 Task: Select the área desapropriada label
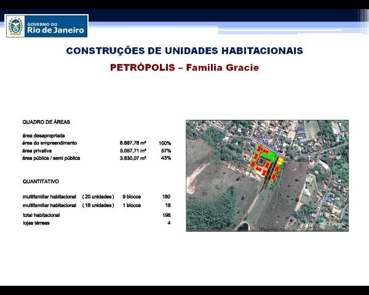[44, 135]
